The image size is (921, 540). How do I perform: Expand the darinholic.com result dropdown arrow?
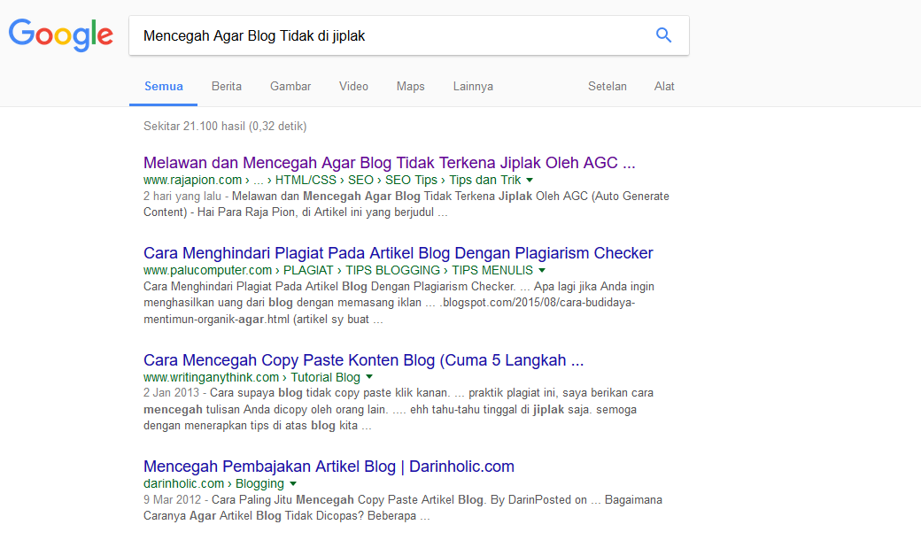tap(293, 483)
